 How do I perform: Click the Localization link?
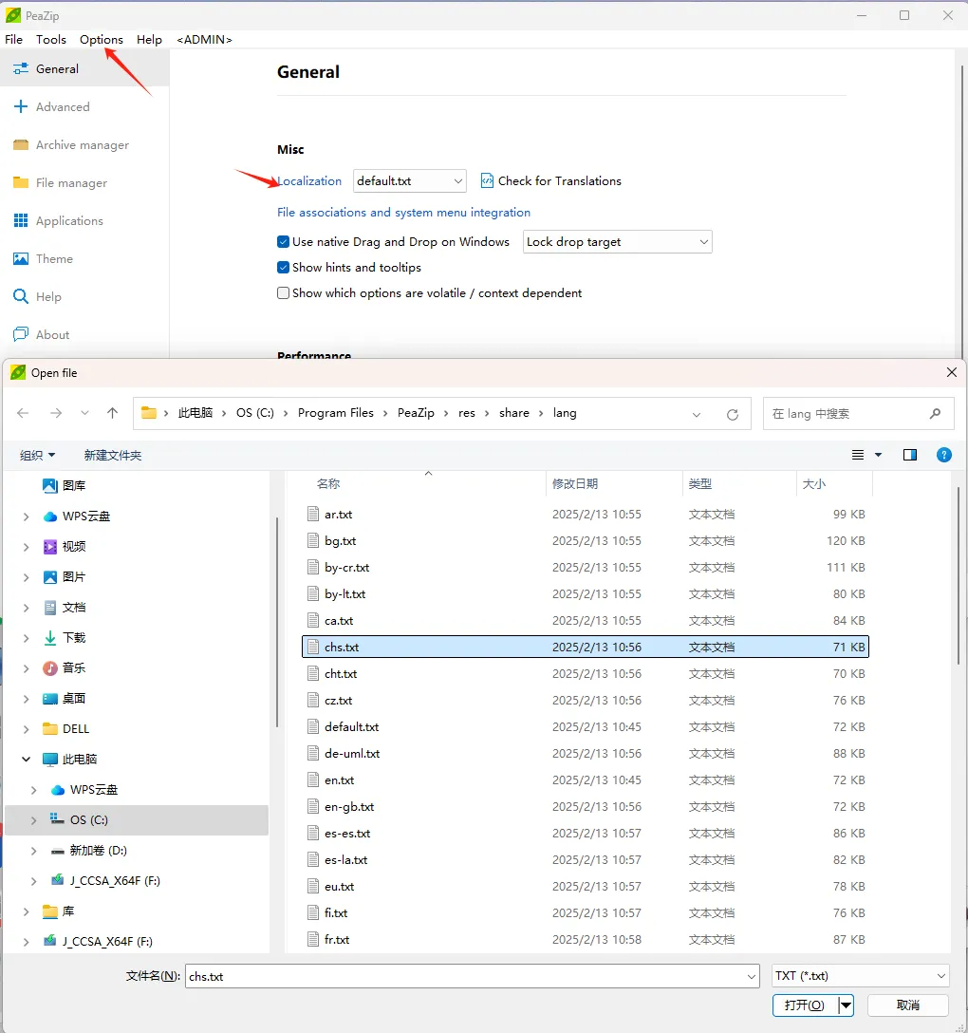309,180
